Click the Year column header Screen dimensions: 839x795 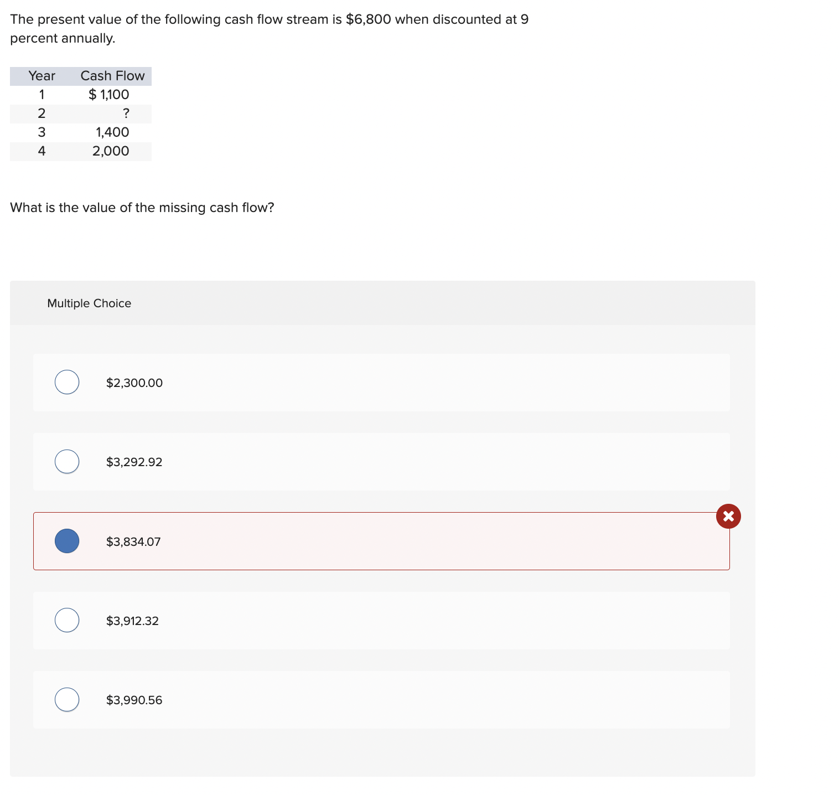[42, 76]
